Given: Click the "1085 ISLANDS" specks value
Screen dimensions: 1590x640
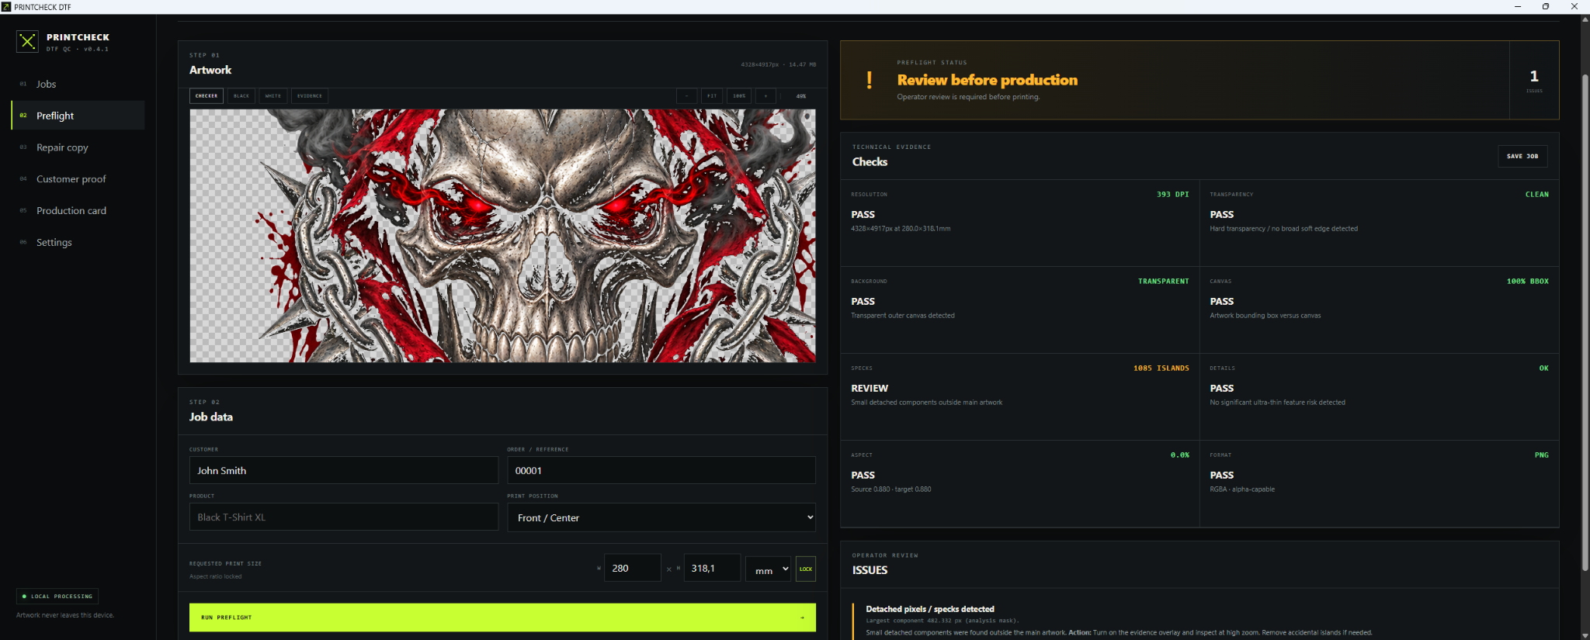Looking at the screenshot, I should 1161,368.
